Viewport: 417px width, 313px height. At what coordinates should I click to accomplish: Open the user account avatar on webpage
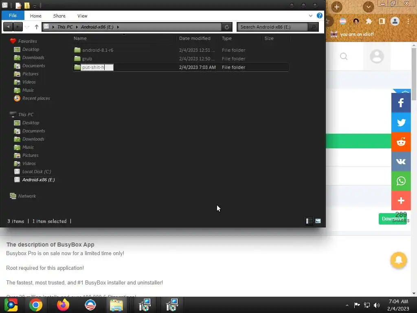tap(377, 56)
